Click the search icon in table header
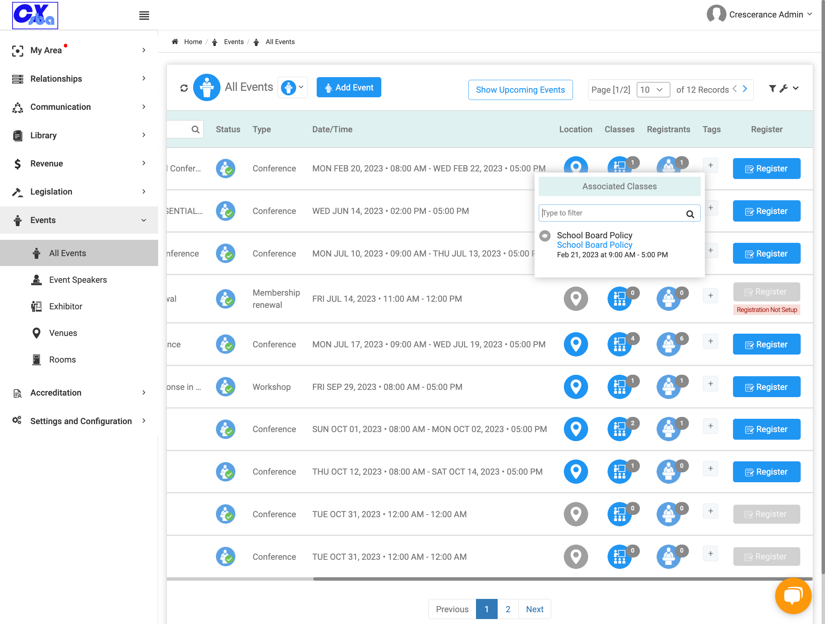Viewport: 825px width, 624px height. click(195, 130)
